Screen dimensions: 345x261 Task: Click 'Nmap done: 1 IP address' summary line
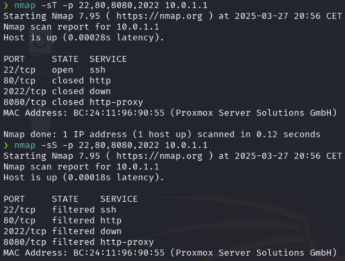(x=162, y=135)
